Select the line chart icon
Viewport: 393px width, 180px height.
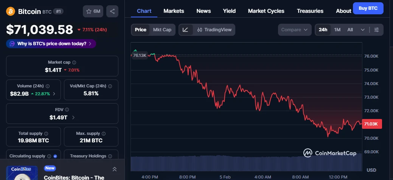[x=185, y=30]
